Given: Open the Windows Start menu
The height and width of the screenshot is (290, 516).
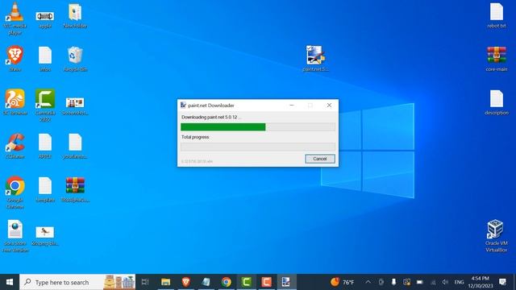Looking at the screenshot, I should (x=10, y=282).
